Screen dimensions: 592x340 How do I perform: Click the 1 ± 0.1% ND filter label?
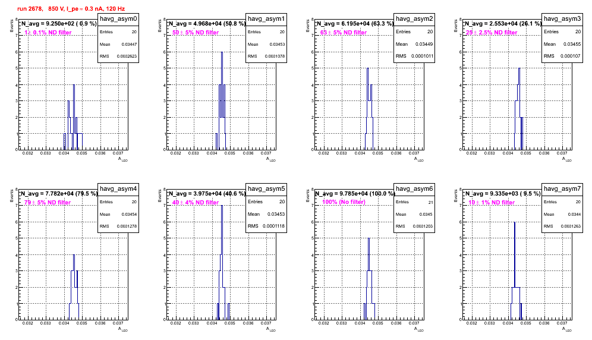coord(48,33)
